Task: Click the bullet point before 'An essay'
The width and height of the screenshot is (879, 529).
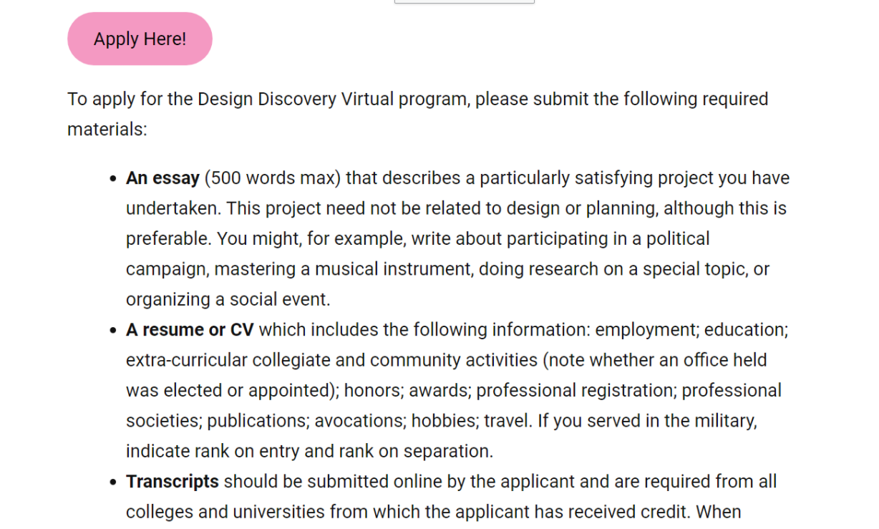Action: click(113, 179)
